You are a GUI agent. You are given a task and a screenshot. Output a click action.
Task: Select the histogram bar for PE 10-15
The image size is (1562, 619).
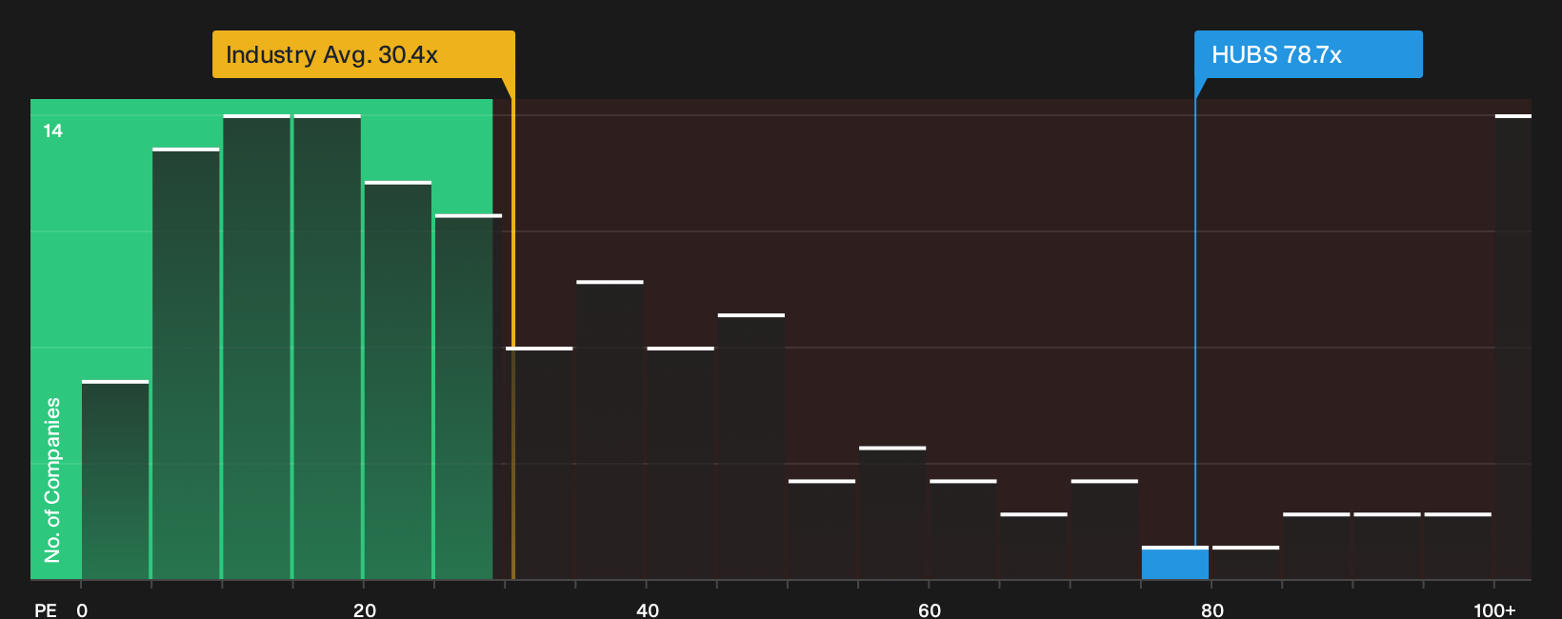coord(256,347)
